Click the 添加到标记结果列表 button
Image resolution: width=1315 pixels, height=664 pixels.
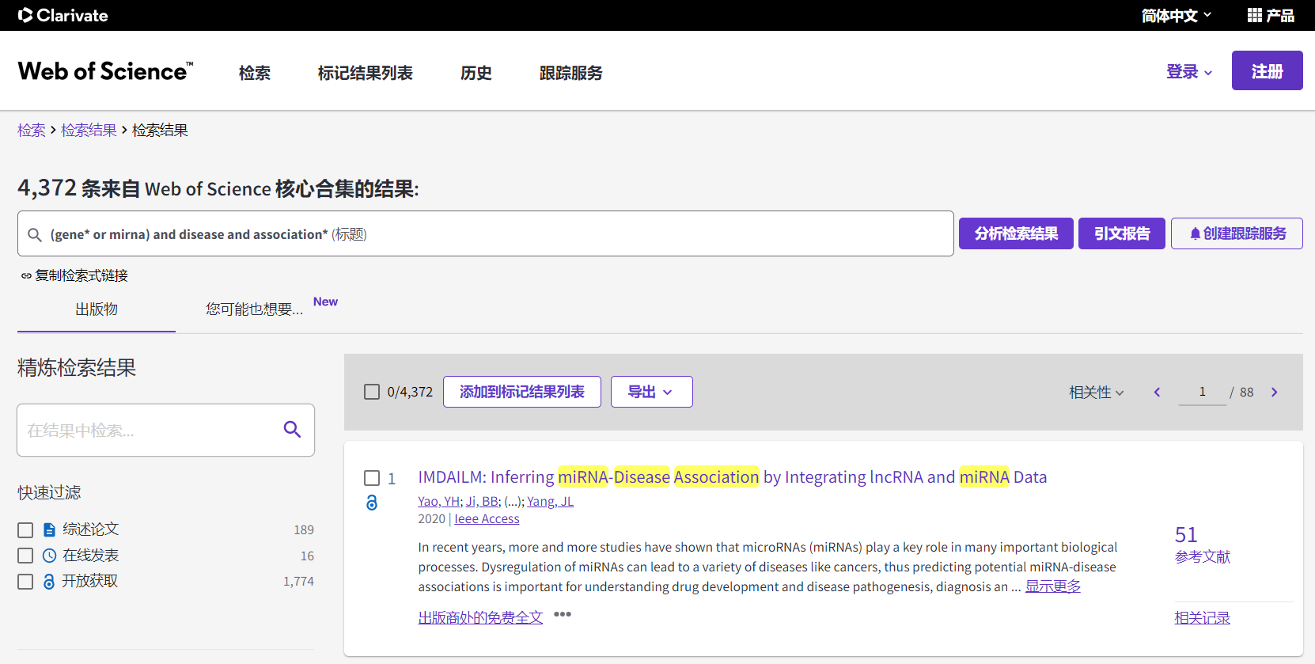[522, 392]
